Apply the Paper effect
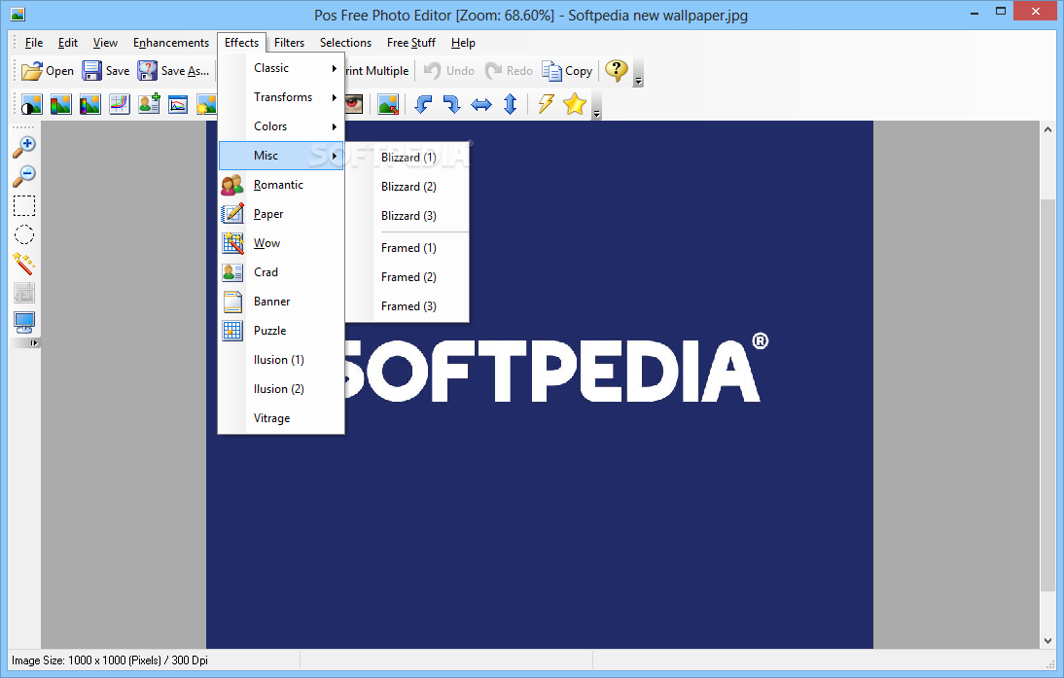Image resolution: width=1064 pixels, height=678 pixels. [281, 214]
